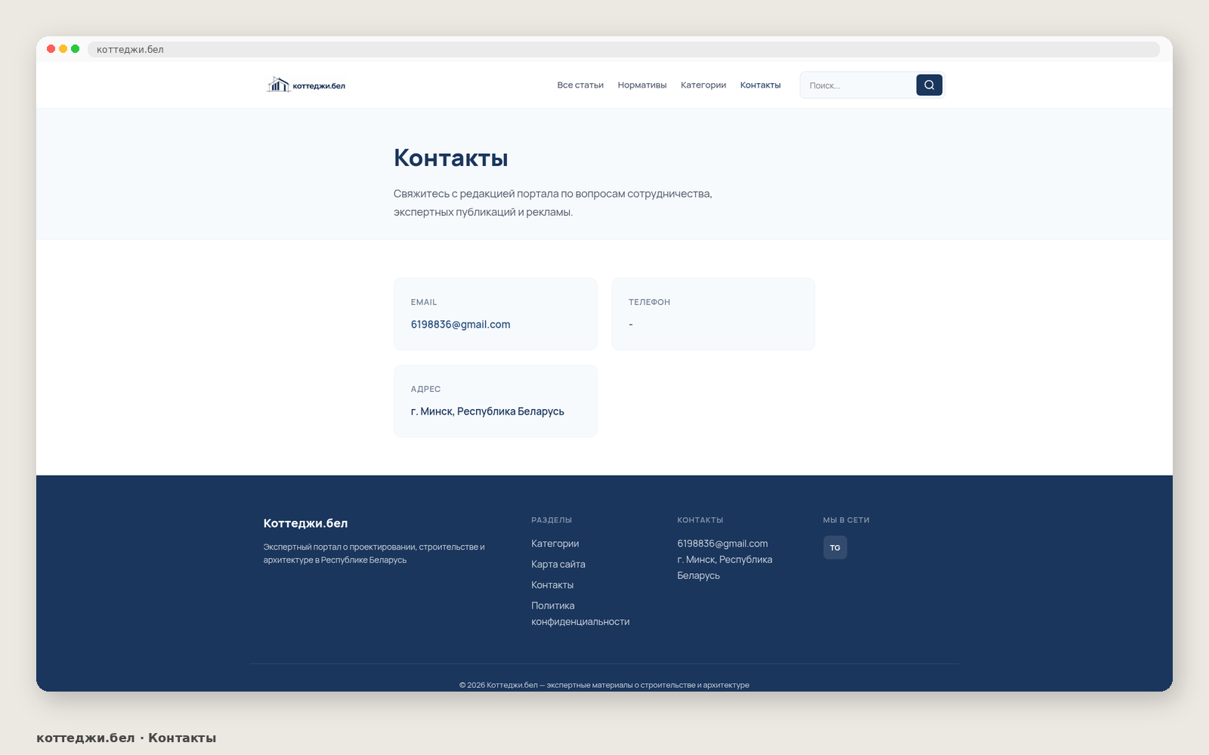
Task: Click the Коттеджи.бел footer title
Action: (x=305, y=523)
